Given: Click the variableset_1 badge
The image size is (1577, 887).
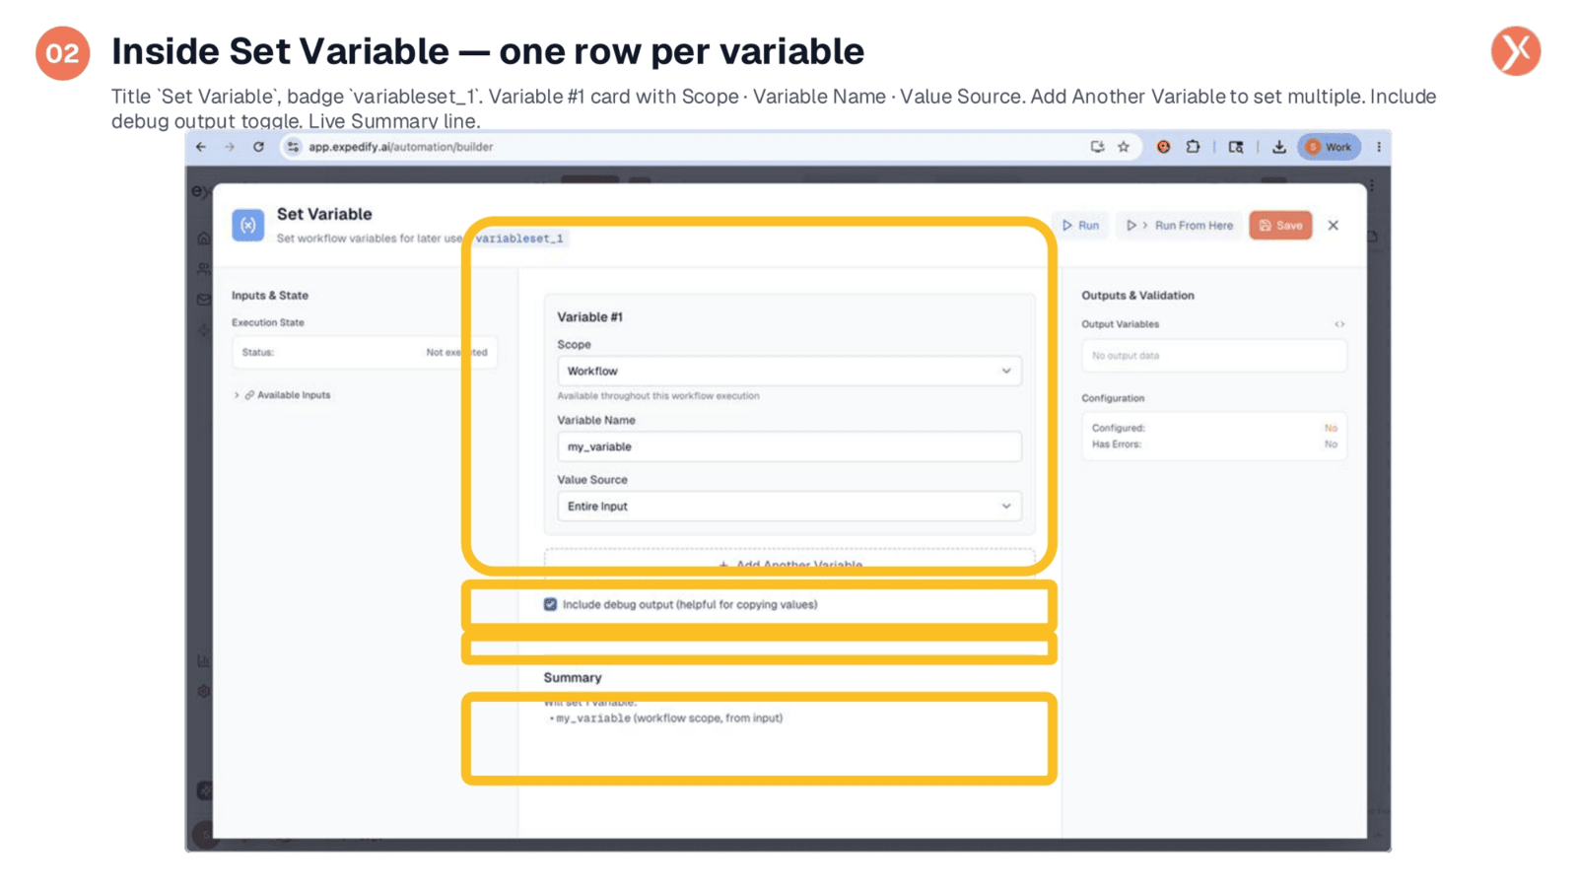Looking at the screenshot, I should click(x=519, y=239).
